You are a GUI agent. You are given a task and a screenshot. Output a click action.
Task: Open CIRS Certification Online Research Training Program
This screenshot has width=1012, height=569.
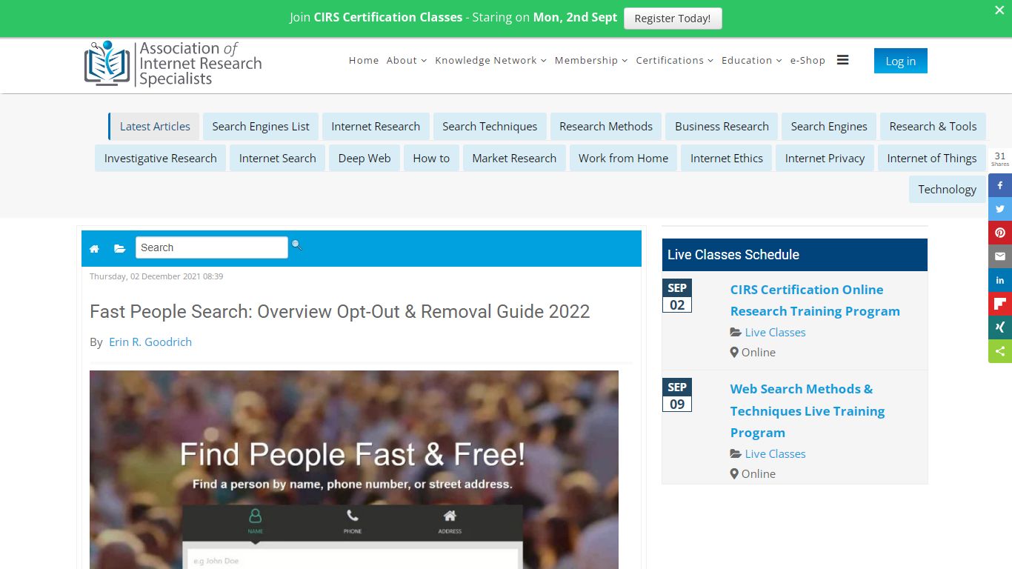(x=815, y=300)
